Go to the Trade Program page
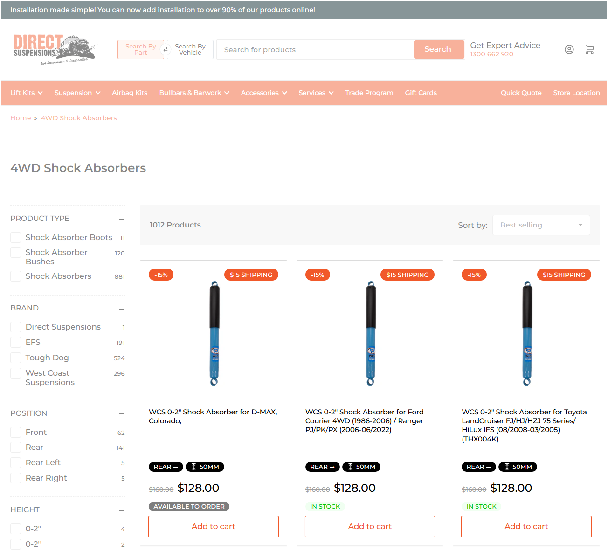The image size is (608, 551). click(x=369, y=93)
